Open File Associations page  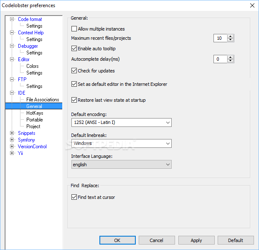43,100
